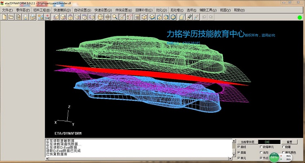This screenshot has height=163, width=305.
Task: Switch to top view cube icon
Action: pyautogui.click(x=144, y=17)
